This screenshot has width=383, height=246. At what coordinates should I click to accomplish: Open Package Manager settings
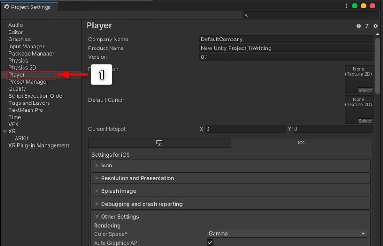31,54
